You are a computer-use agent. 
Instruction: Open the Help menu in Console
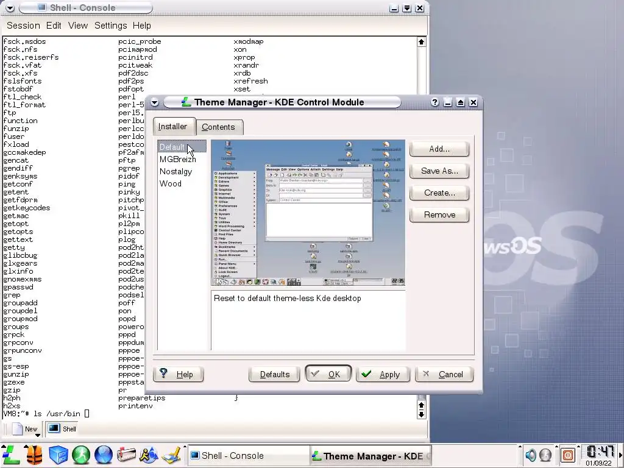pyautogui.click(x=141, y=26)
